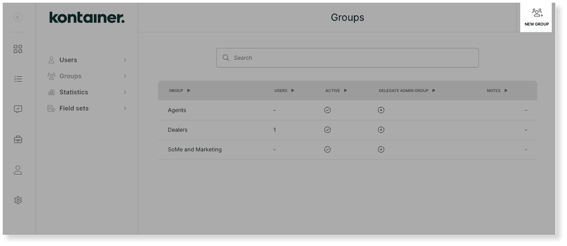Image resolution: width=567 pixels, height=246 pixels.
Task: Open the Users menu item
Action: (87, 60)
